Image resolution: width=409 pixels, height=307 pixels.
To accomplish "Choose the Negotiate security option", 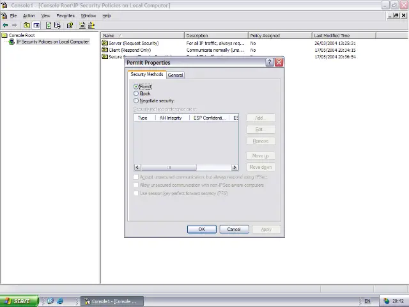I will 136,100.
